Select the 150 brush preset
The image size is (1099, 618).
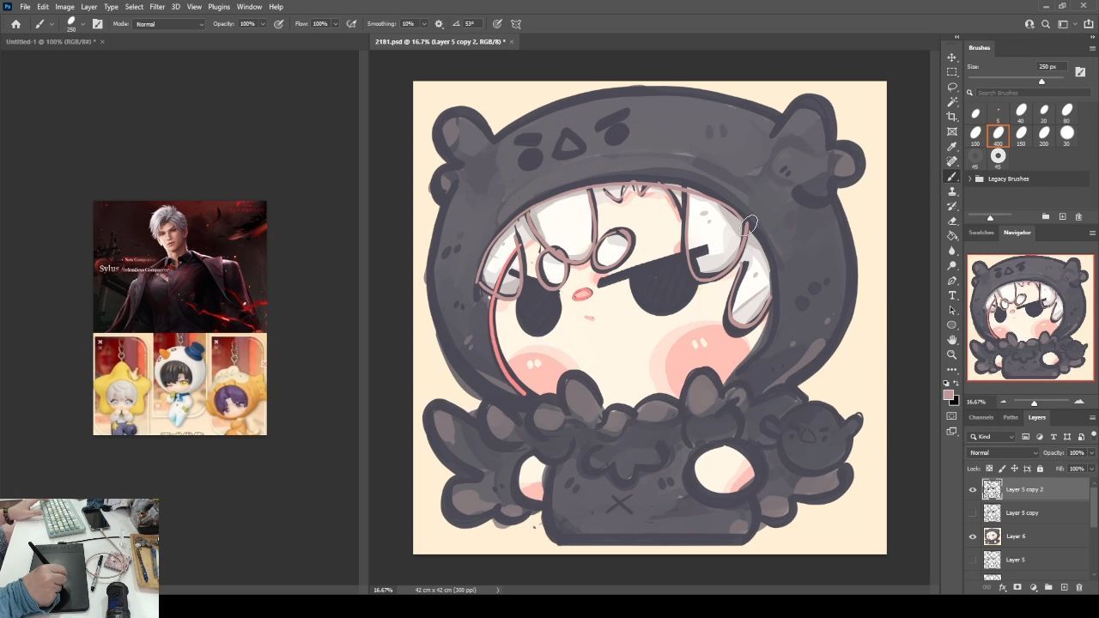coord(1021,135)
